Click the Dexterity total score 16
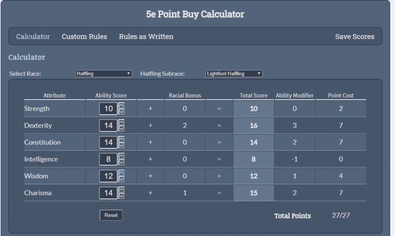This screenshot has width=395, height=236. click(x=254, y=126)
